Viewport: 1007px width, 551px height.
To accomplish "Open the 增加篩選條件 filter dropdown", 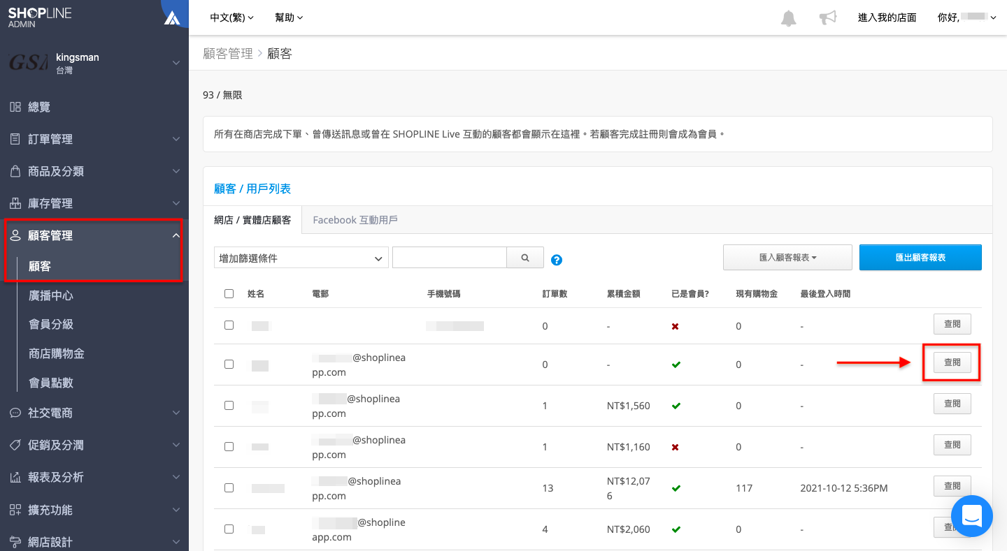I will pos(301,258).
